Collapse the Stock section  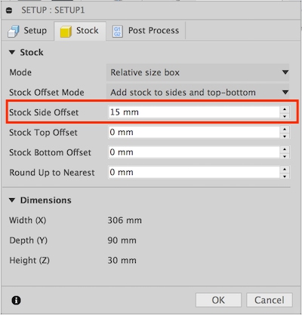(12, 53)
